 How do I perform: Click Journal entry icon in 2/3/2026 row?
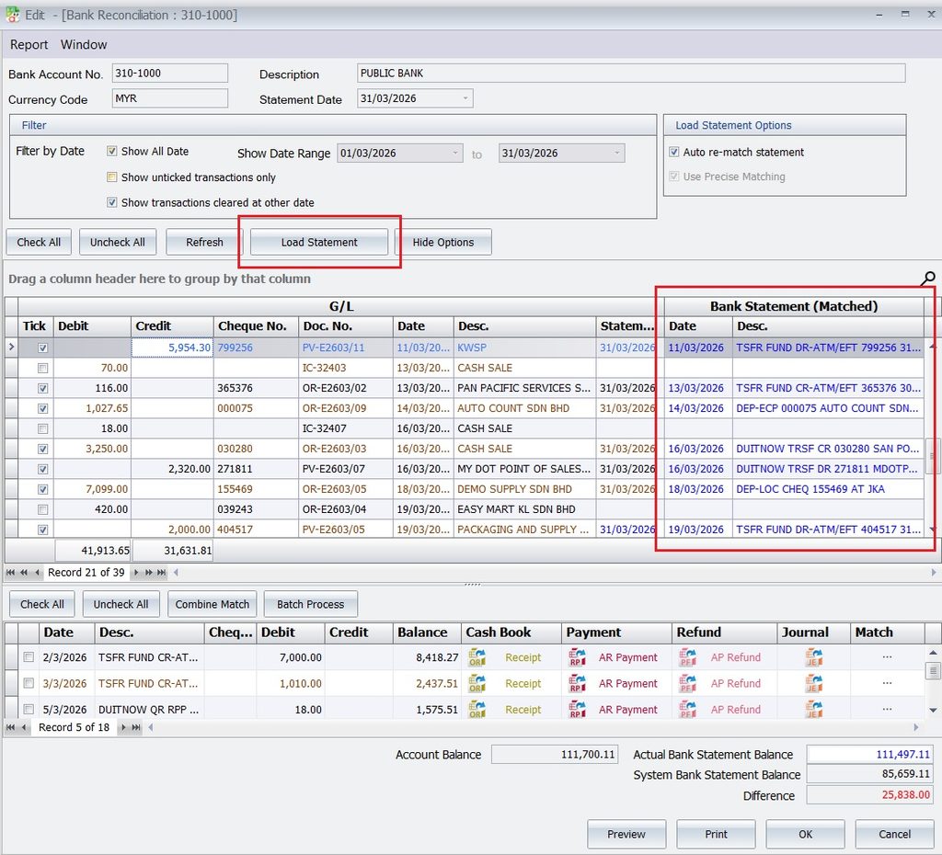[x=814, y=657]
